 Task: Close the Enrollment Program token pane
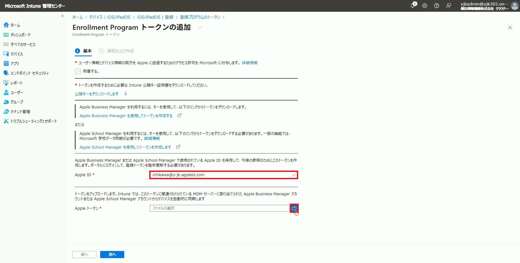(x=510, y=27)
